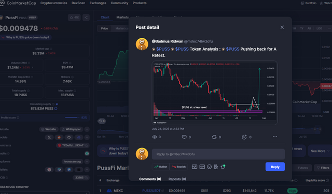The width and height of the screenshot is (332, 194).
Task: Toggle the repost-with-reply icon
Action: pyautogui.click(x=223, y=167)
